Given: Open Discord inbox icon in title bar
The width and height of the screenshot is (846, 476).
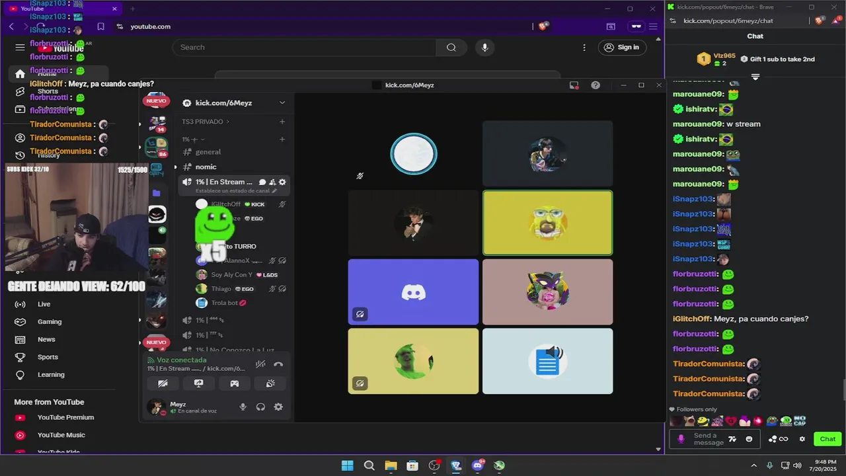Looking at the screenshot, I should click(574, 85).
